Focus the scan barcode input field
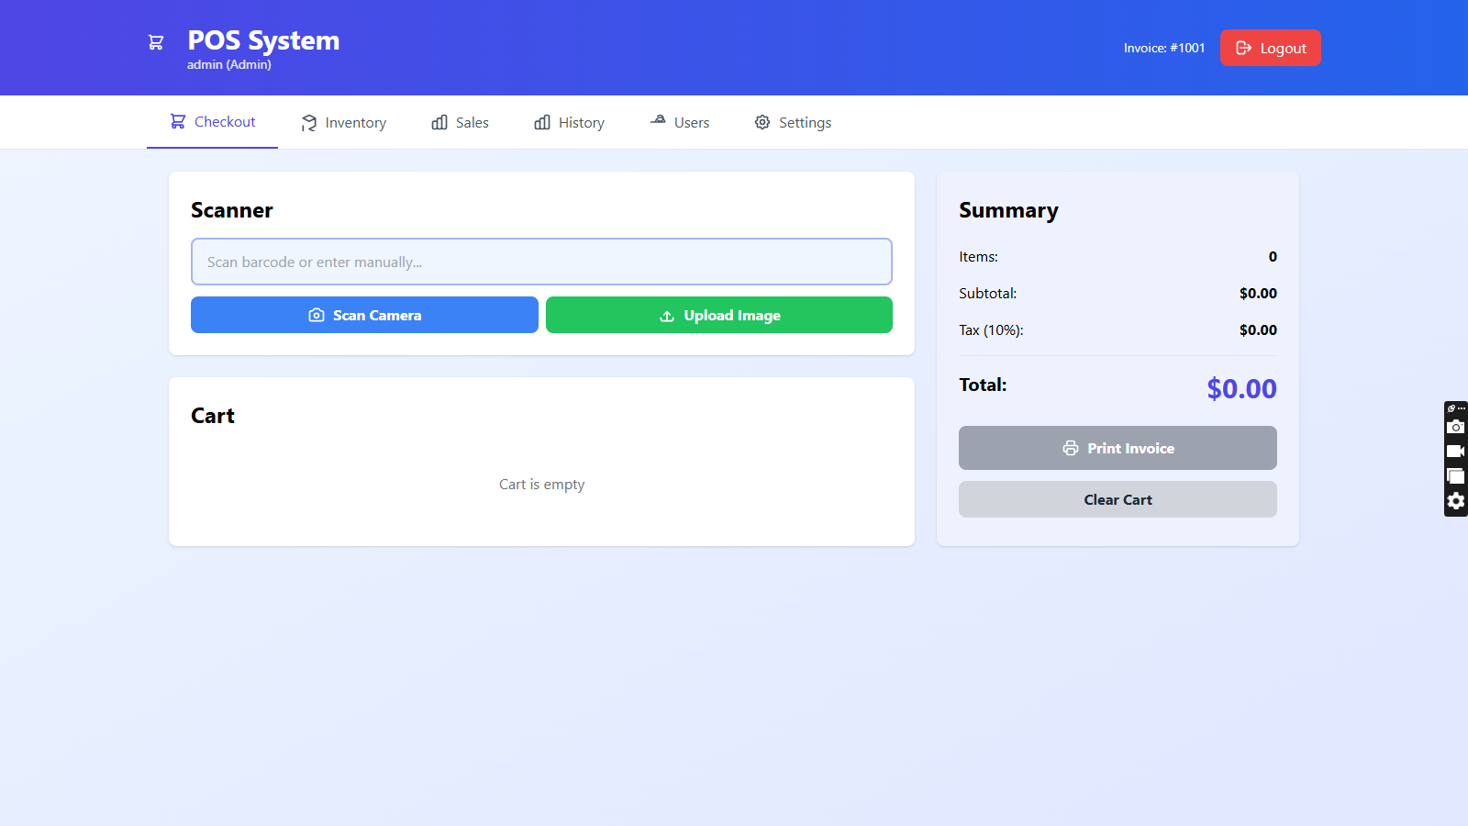 tap(541, 262)
